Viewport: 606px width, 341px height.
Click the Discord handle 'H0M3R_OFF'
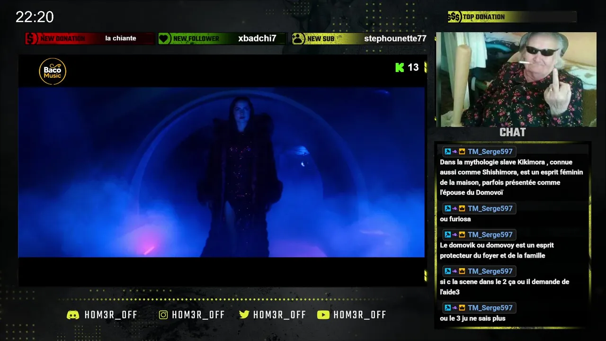111,315
